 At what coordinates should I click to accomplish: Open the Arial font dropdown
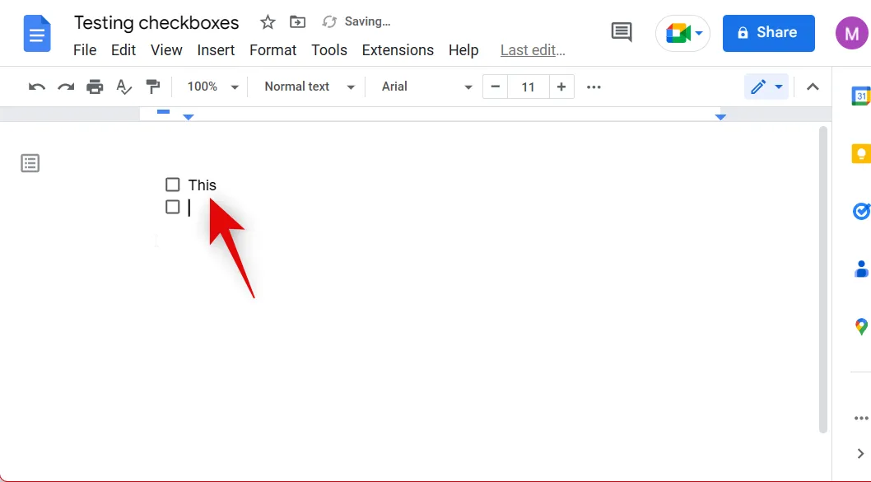pyautogui.click(x=426, y=87)
